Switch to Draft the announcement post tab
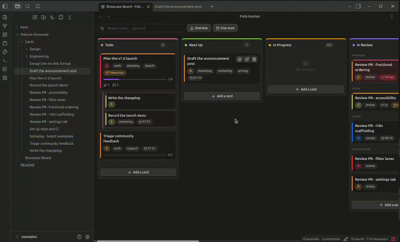The width and height of the screenshot is (400, 242). click(x=178, y=7)
